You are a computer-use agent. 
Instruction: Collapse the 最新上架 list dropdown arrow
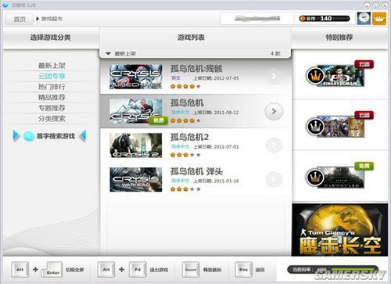(108, 54)
